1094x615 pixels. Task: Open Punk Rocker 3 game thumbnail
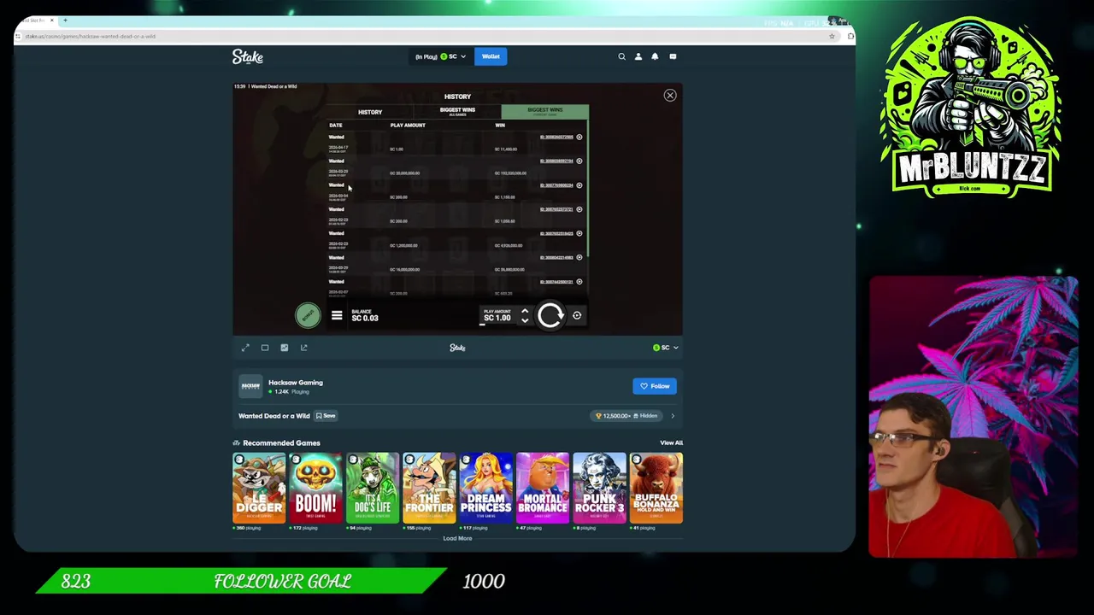point(599,488)
